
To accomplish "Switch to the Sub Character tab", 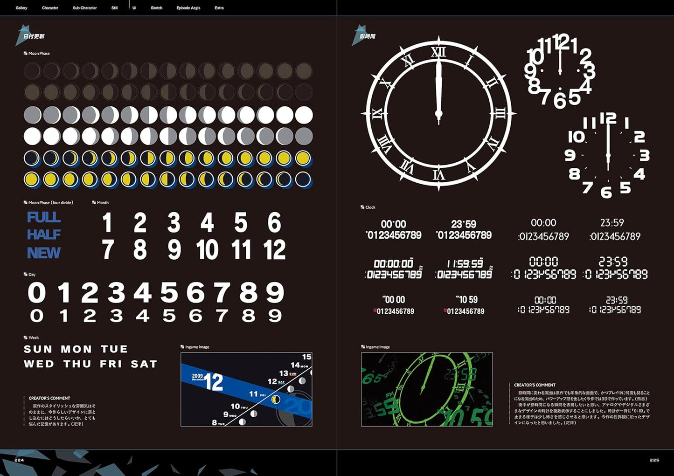I will click(84, 8).
